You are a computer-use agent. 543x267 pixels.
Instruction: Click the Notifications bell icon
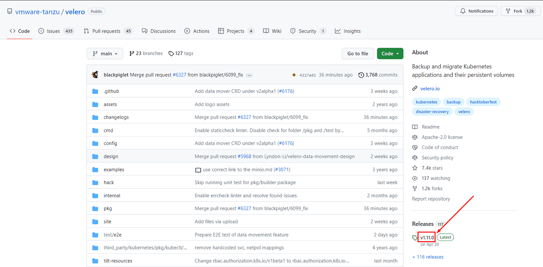pos(463,11)
